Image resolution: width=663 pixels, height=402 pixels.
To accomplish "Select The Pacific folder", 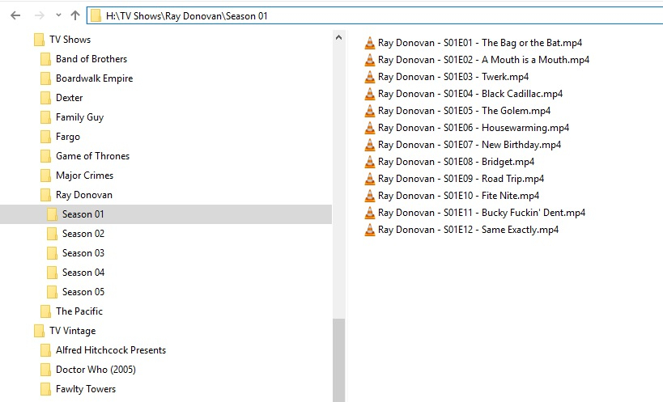I will click(x=79, y=311).
